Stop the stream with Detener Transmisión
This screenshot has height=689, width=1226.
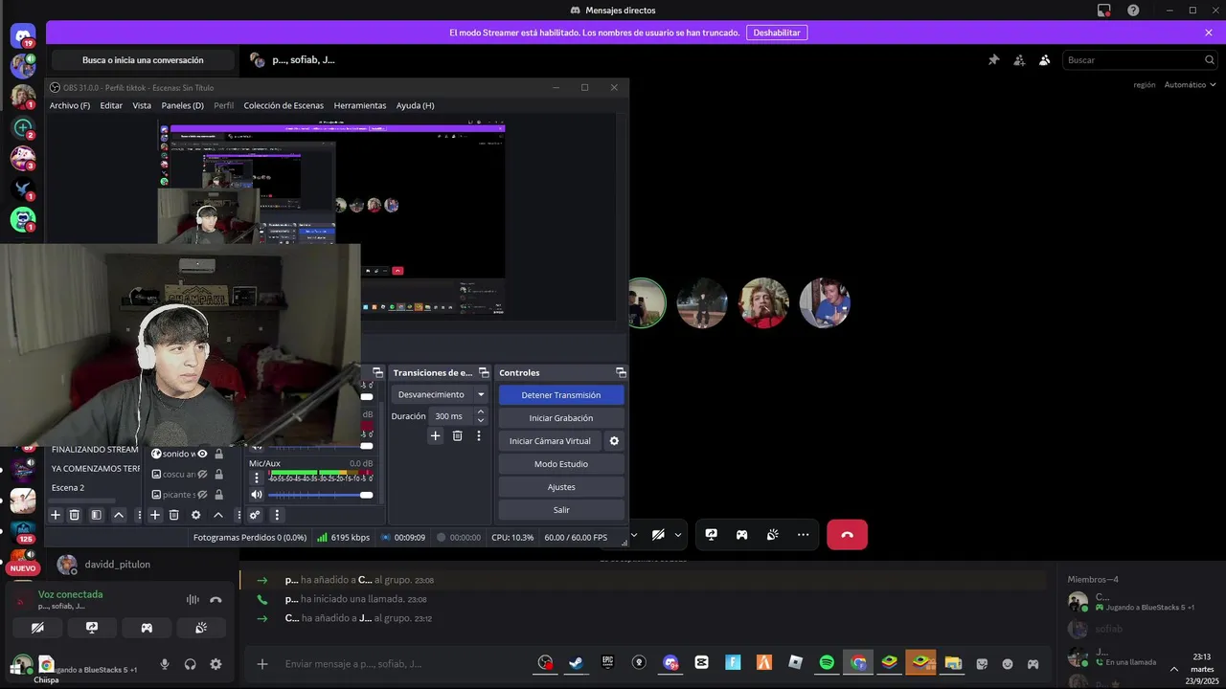561,395
